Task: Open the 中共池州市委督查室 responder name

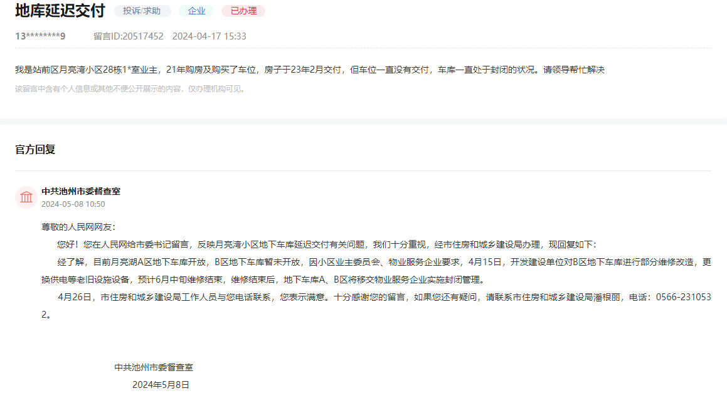Action: 81,191
